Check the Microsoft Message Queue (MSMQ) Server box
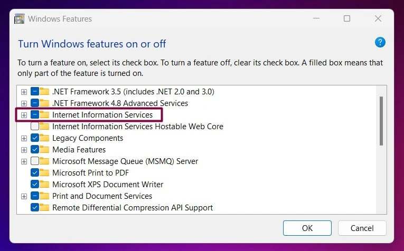The height and width of the screenshot is (251, 404). pyautogui.click(x=35, y=161)
